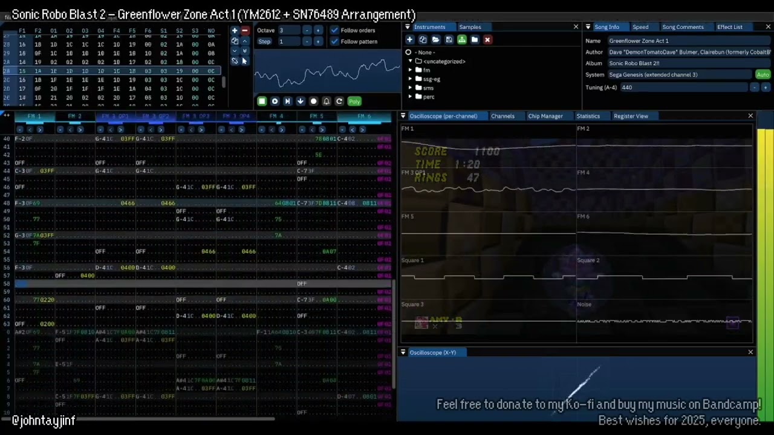Expand the sms instrument folder
Viewport: 774px width, 435px height.
pyautogui.click(x=411, y=88)
